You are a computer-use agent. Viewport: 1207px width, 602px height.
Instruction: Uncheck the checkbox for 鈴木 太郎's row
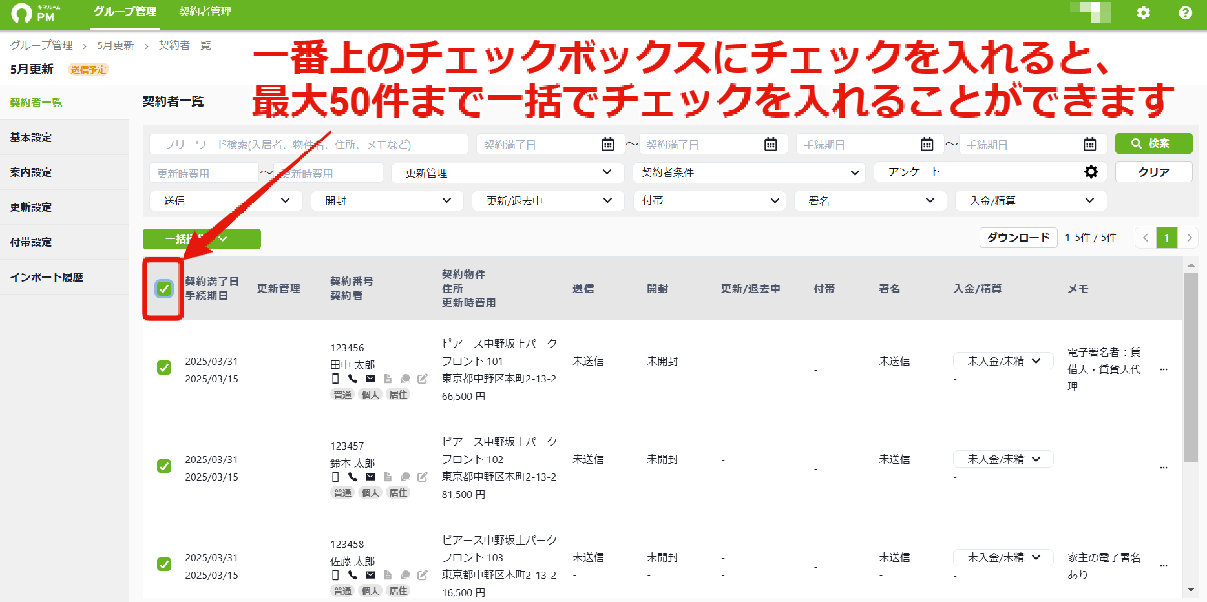pyautogui.click(x=164, y=466)
